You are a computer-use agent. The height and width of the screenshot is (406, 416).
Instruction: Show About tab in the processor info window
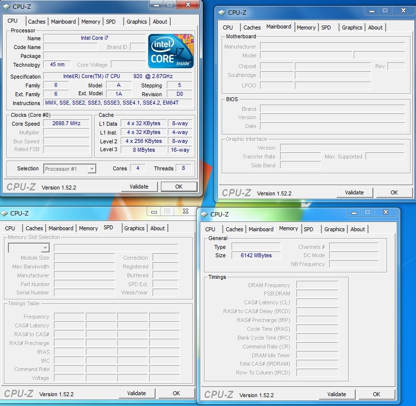coord(160,22)
